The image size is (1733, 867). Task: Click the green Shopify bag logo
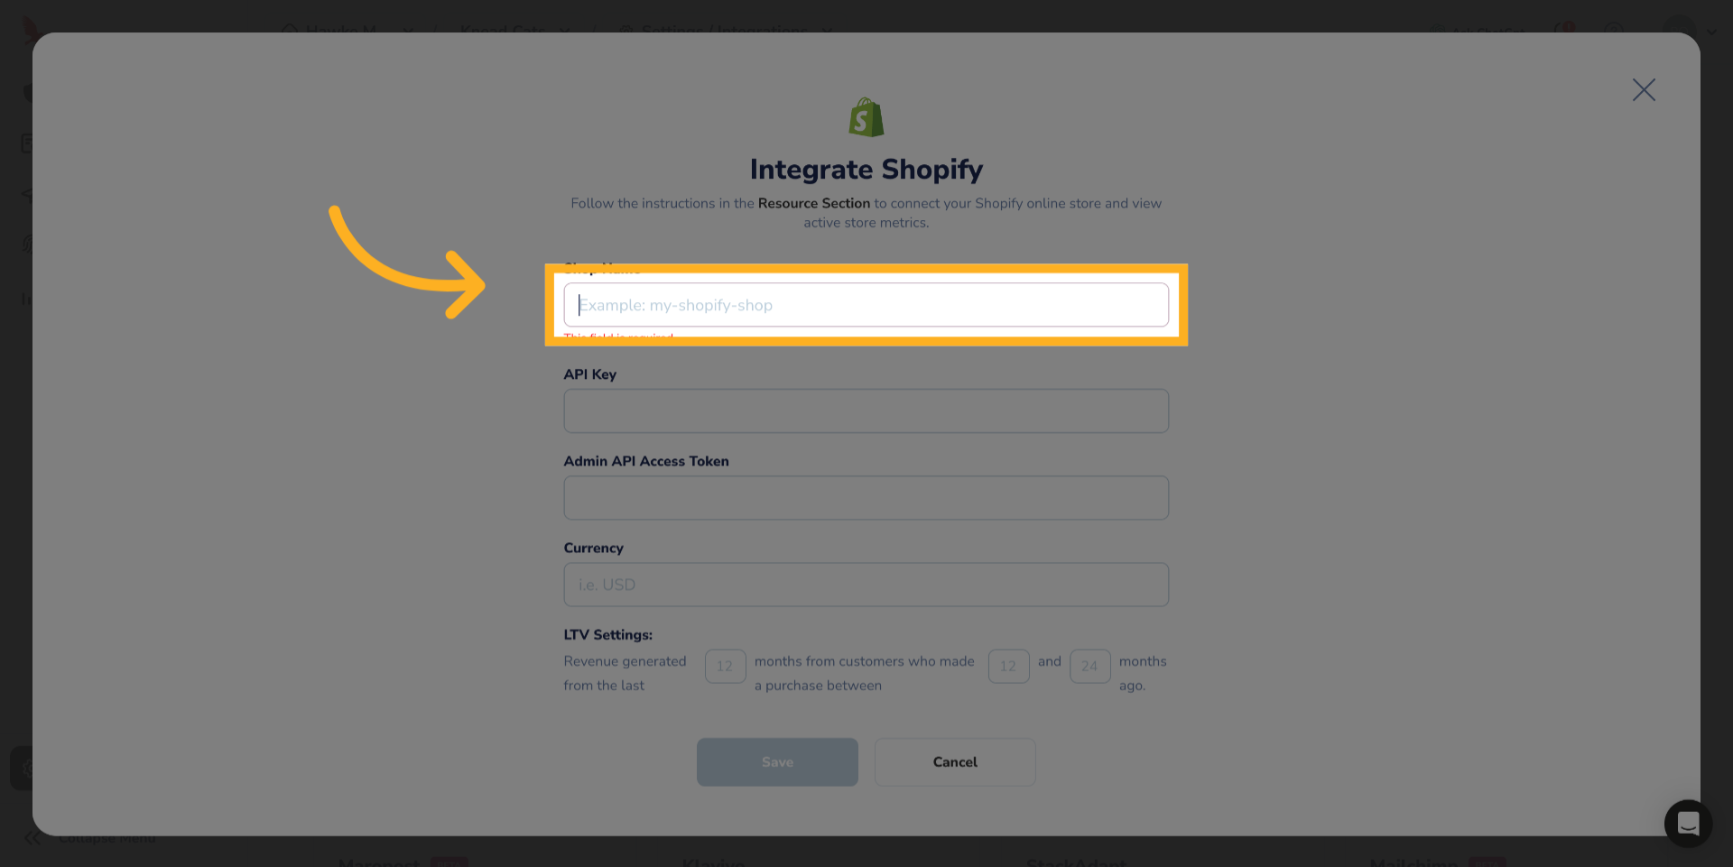pos(866,117)
